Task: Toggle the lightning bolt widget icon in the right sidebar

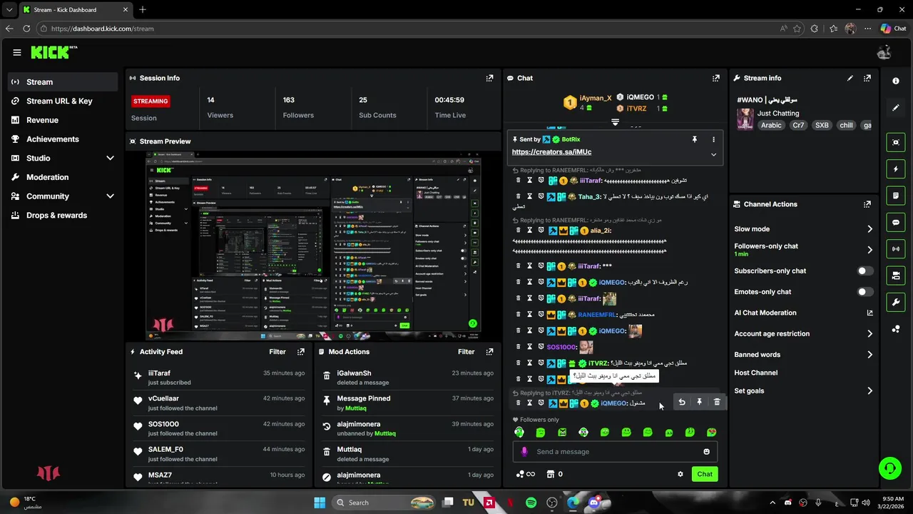Action: pos(896,169)
